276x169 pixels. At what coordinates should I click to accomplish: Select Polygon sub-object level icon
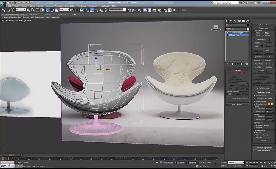click(240, 73)
